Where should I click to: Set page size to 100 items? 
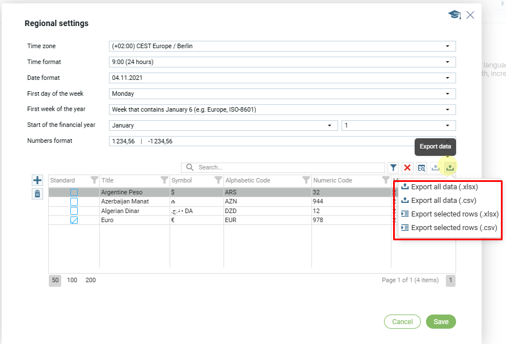pos(72,281)
